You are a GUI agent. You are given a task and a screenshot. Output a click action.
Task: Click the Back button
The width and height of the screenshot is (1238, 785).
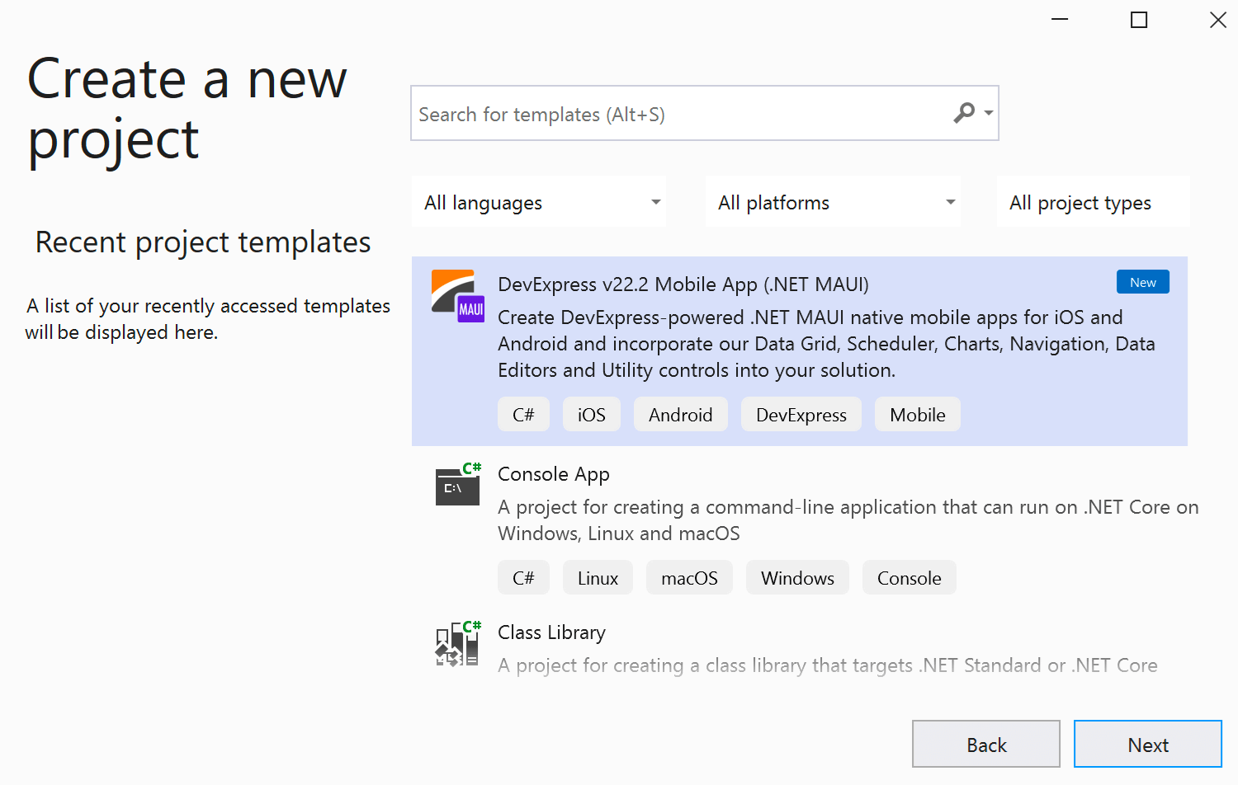(x=985, y=744)
